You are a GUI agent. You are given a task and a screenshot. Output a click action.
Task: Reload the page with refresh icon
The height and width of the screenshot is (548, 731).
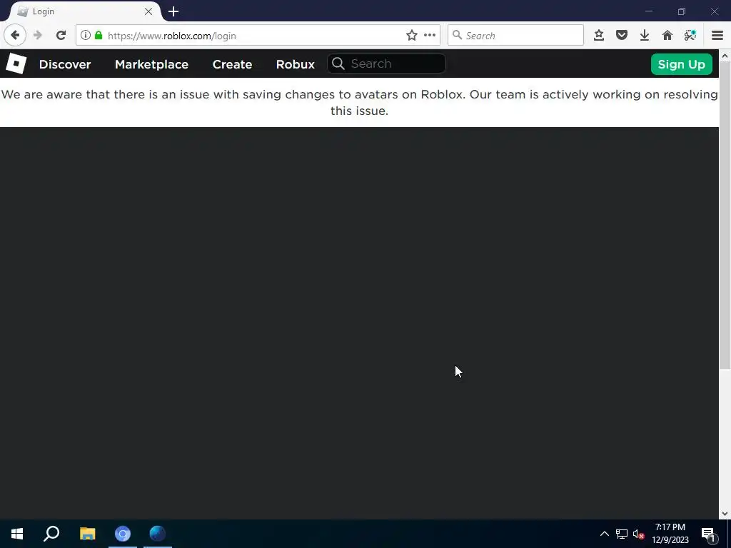[x=61, y=36]
